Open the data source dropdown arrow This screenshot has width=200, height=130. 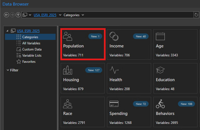coord(30,15)
